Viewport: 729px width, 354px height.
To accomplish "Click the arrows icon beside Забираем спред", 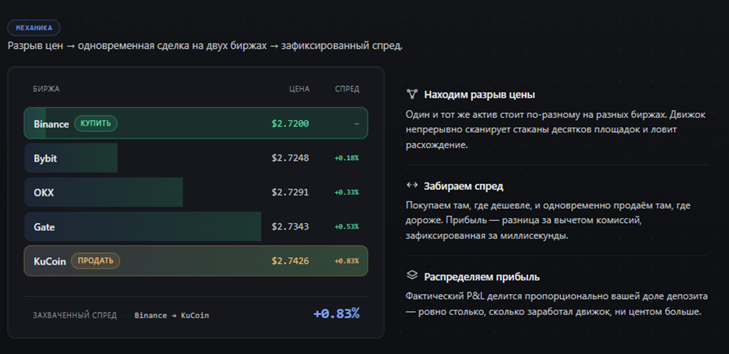I will (x=412, y=185).
